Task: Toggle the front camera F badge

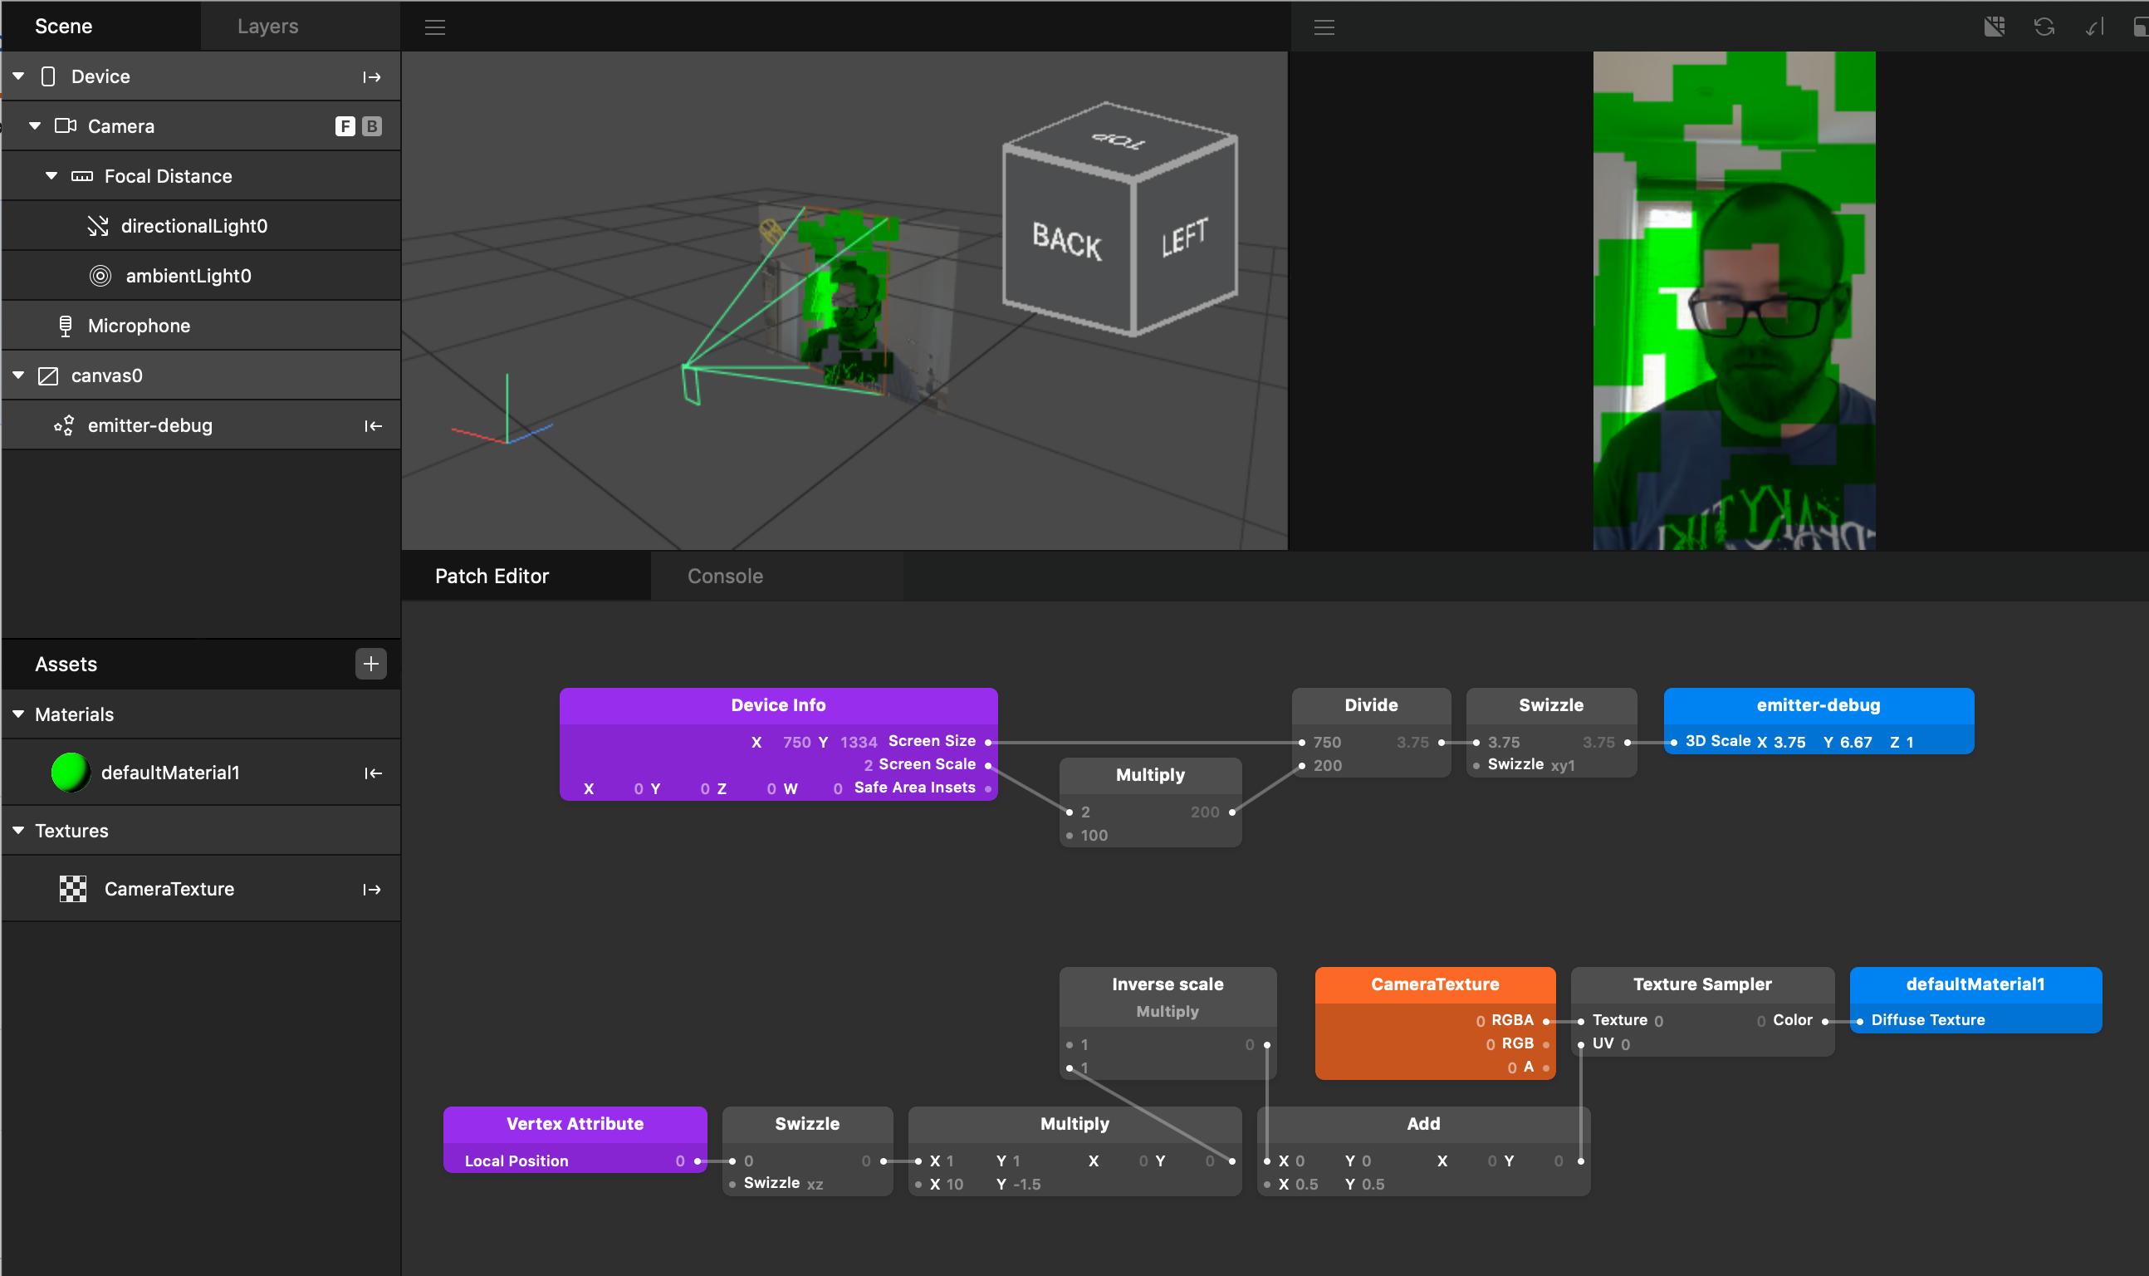Action: point(345,126)
